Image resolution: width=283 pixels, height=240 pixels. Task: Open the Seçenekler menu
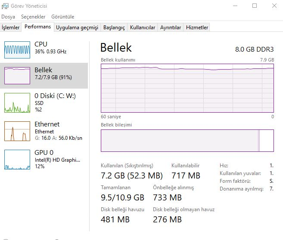pos(33,17)
